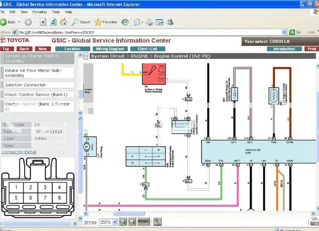Open the Edit menu
319x231 pixels.
13,12
